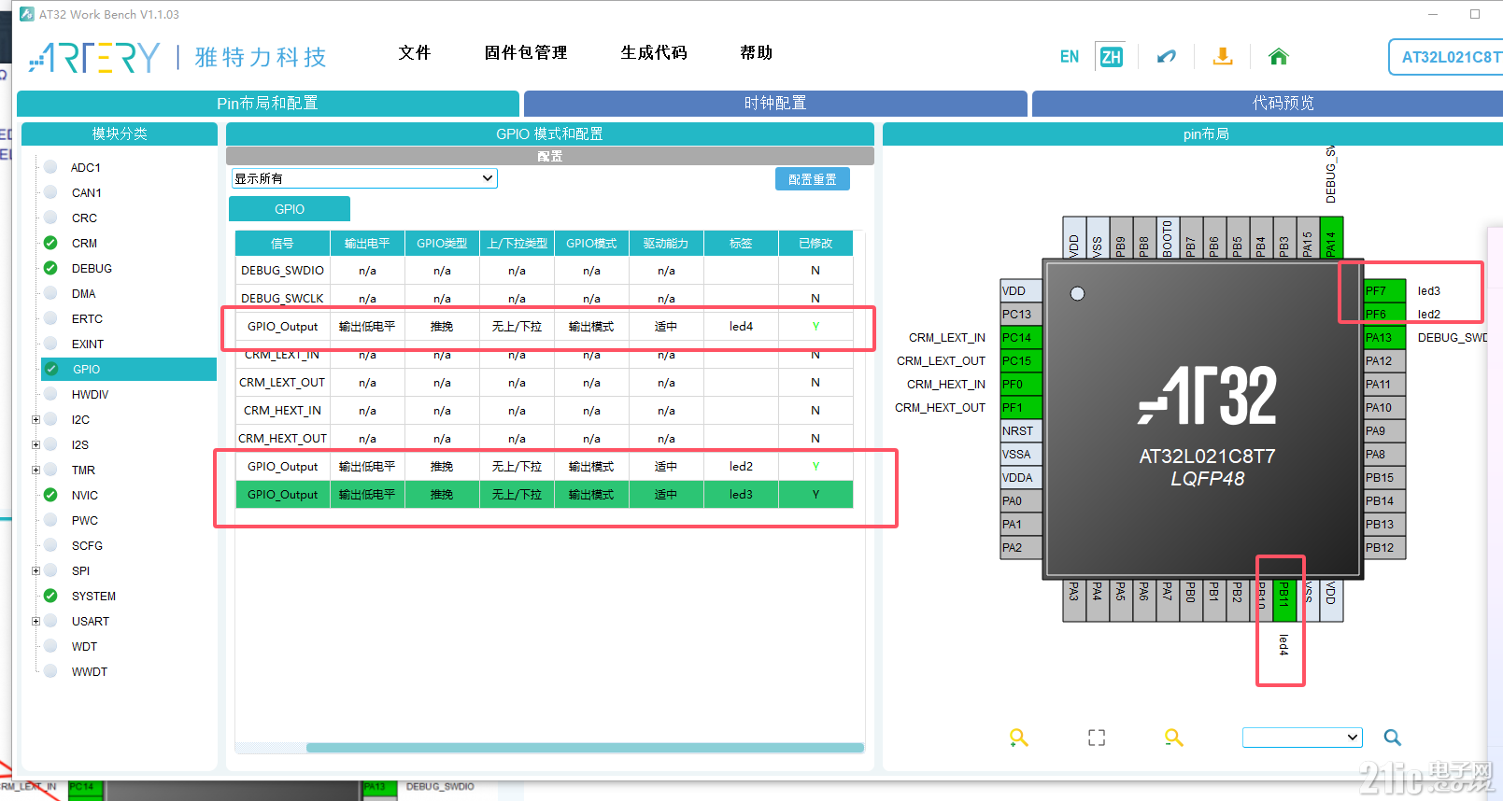Toggle the SYSTEM green check indicator

(x=50, y=596)
